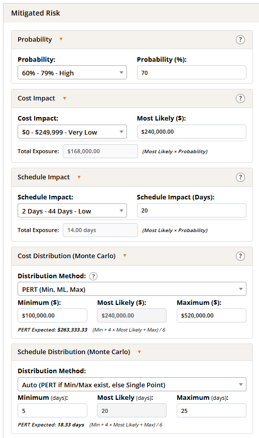Screen dimensions: 259x438
Task: Open the Probability dropdown showing 60% - 79% - High
Action: 72,73
